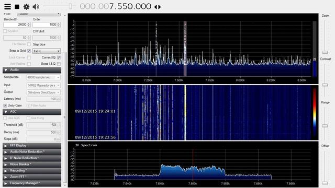The width and height of the screenshot is (335, 188).
Task: Toggle the FM Stereo checkbox
Action: pyautogui.click(x=29, y=44)
